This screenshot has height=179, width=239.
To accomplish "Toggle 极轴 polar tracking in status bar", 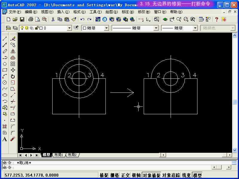I will tap(136, 175).
